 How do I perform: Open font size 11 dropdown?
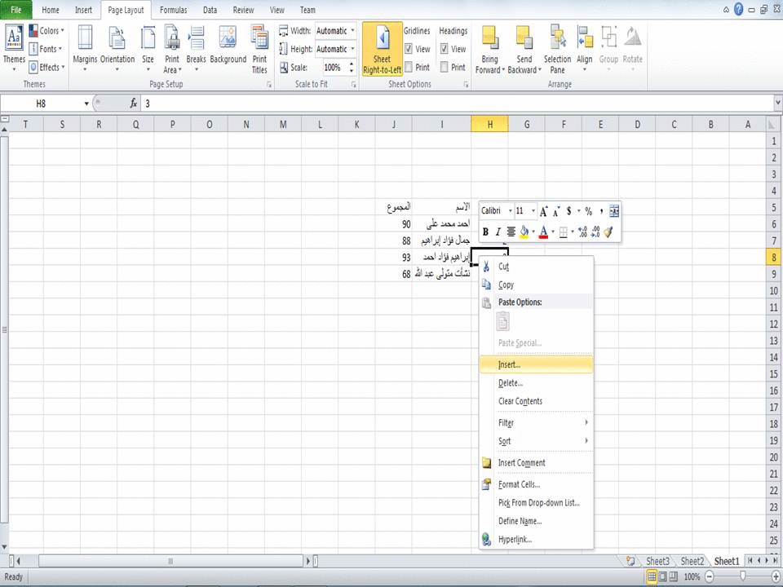pos(533,211)
